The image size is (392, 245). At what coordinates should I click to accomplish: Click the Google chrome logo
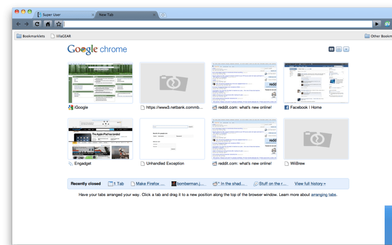click(x=97, y=49)
